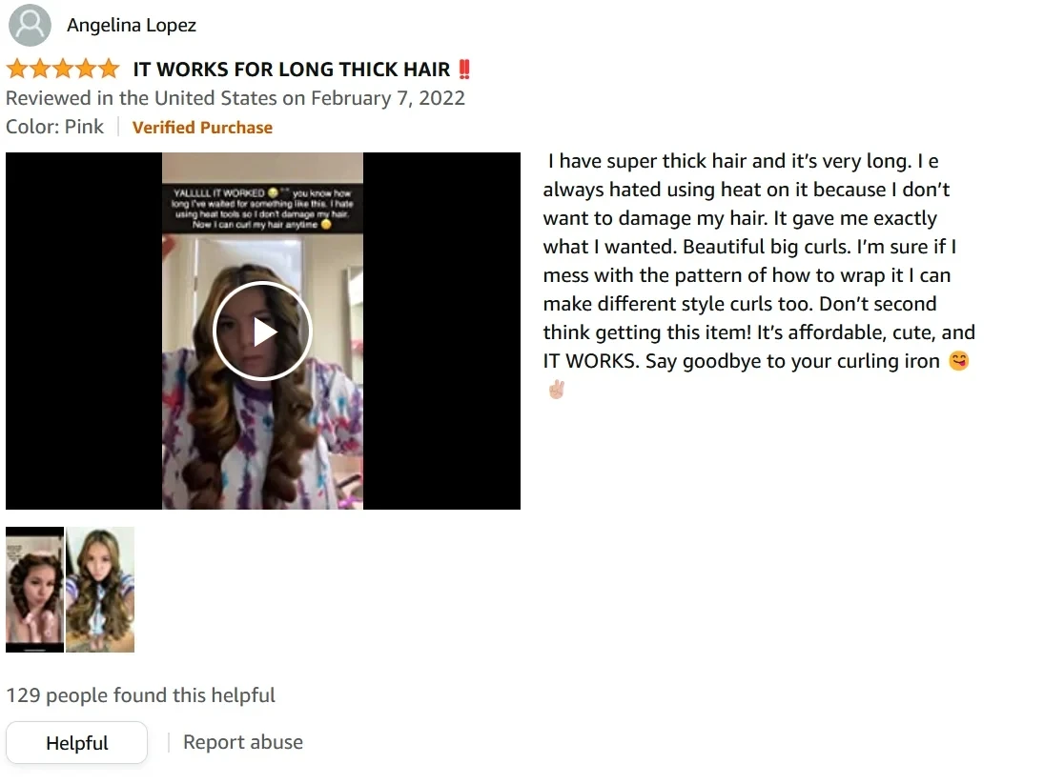Click the gray reviewer profile avatar icon
1044x784 pixels.
pos(30,25)
